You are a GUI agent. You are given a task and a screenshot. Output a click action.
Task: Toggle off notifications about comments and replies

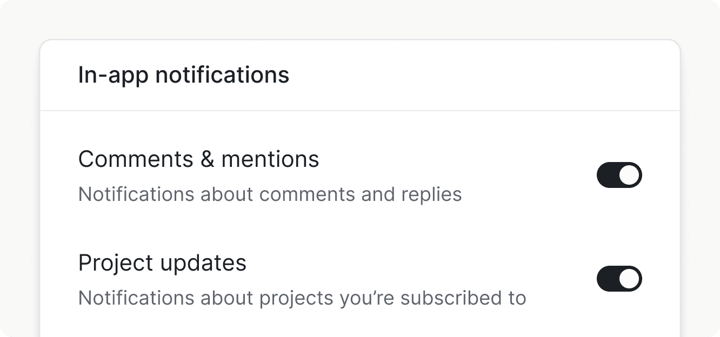[x=619, y=175]
